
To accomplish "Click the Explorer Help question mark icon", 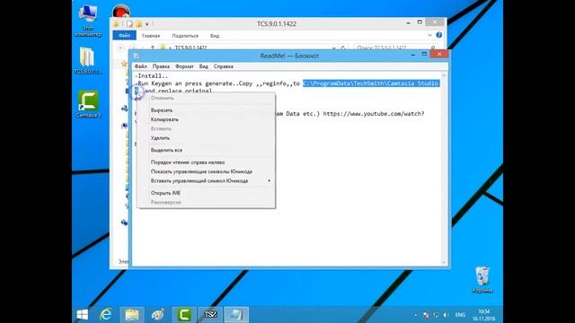I will (439, 35).
